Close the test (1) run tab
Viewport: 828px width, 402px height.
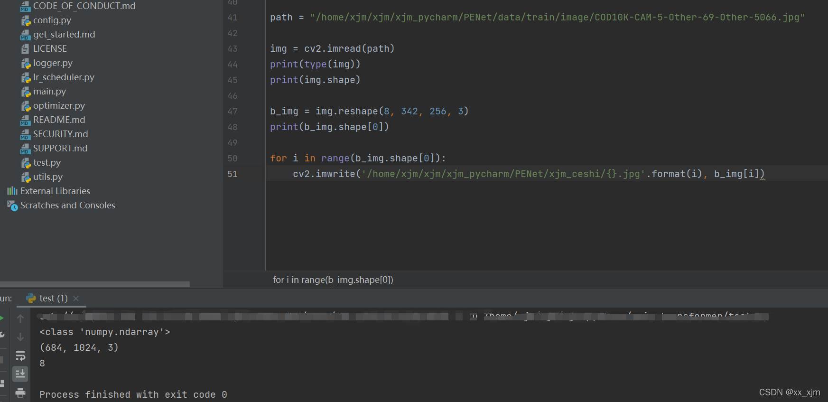(x=76, y=299)
